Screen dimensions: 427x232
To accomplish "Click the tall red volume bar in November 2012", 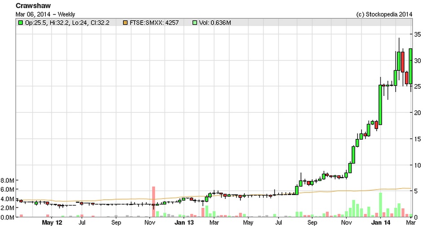I will click(x=153, y=202).
